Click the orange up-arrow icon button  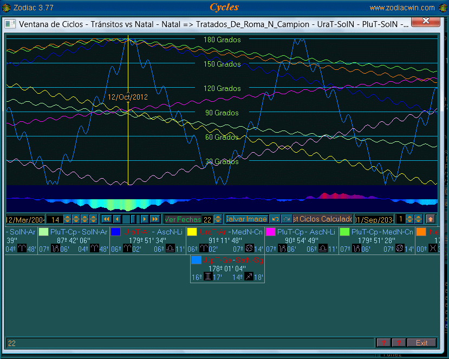click(431, 219)
